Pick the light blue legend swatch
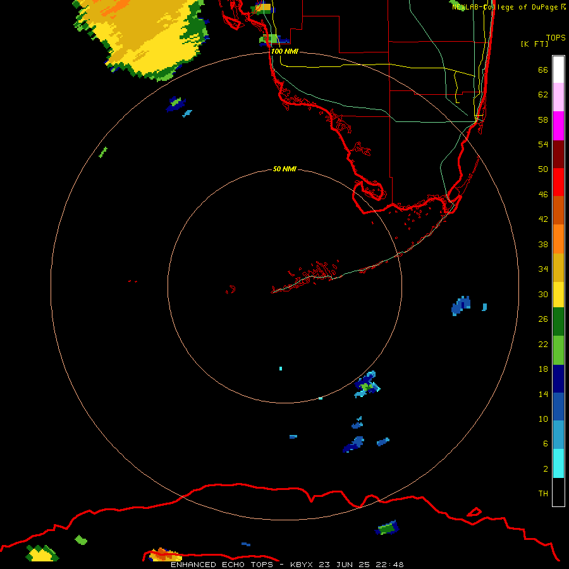This screenshot has height=569, width=569. 558,435
